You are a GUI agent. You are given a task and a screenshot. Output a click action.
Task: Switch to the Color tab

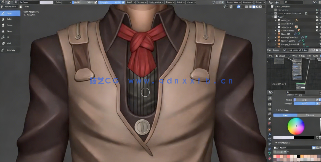point(285,115)
